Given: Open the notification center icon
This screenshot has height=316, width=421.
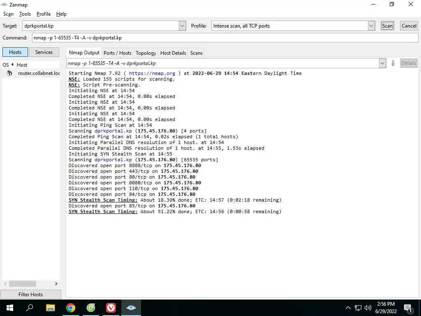Looking at the screenshot, I should click(408, 308).
